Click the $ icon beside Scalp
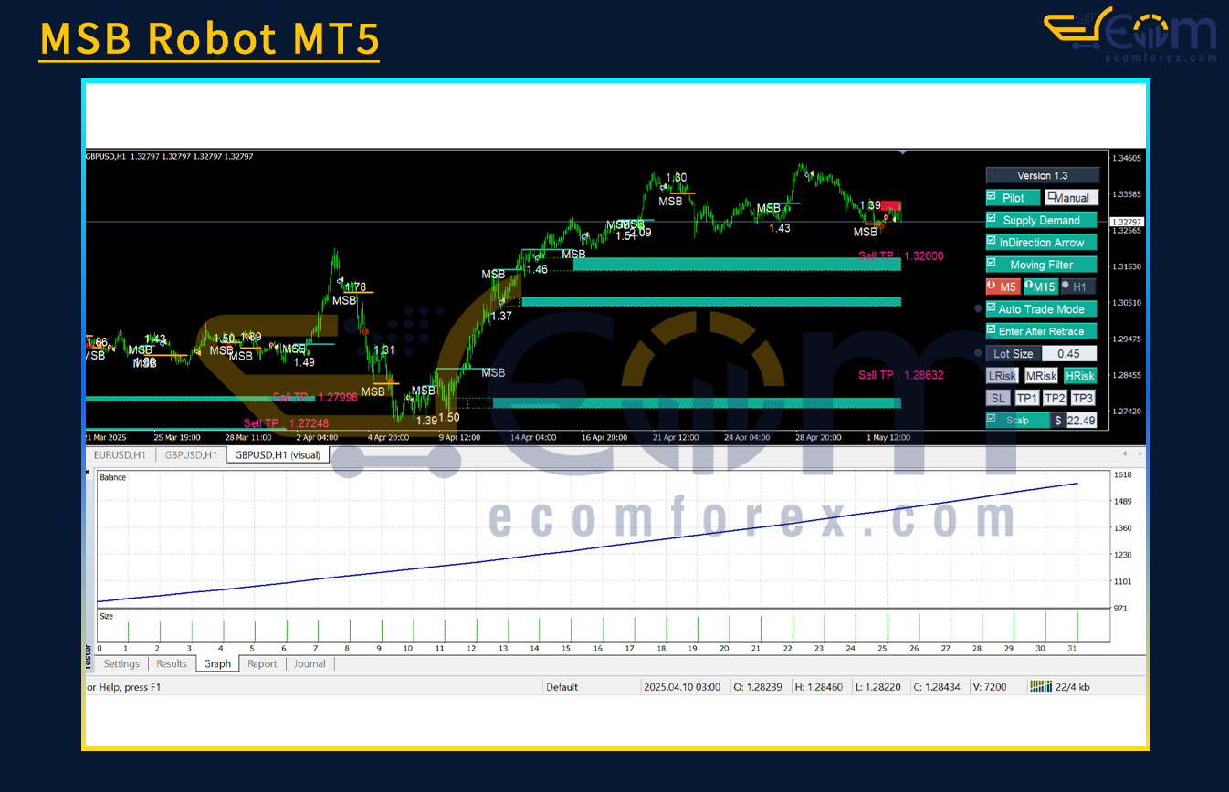The width and height of the screenshot is (1229, 792). [x=1057, y=421]
